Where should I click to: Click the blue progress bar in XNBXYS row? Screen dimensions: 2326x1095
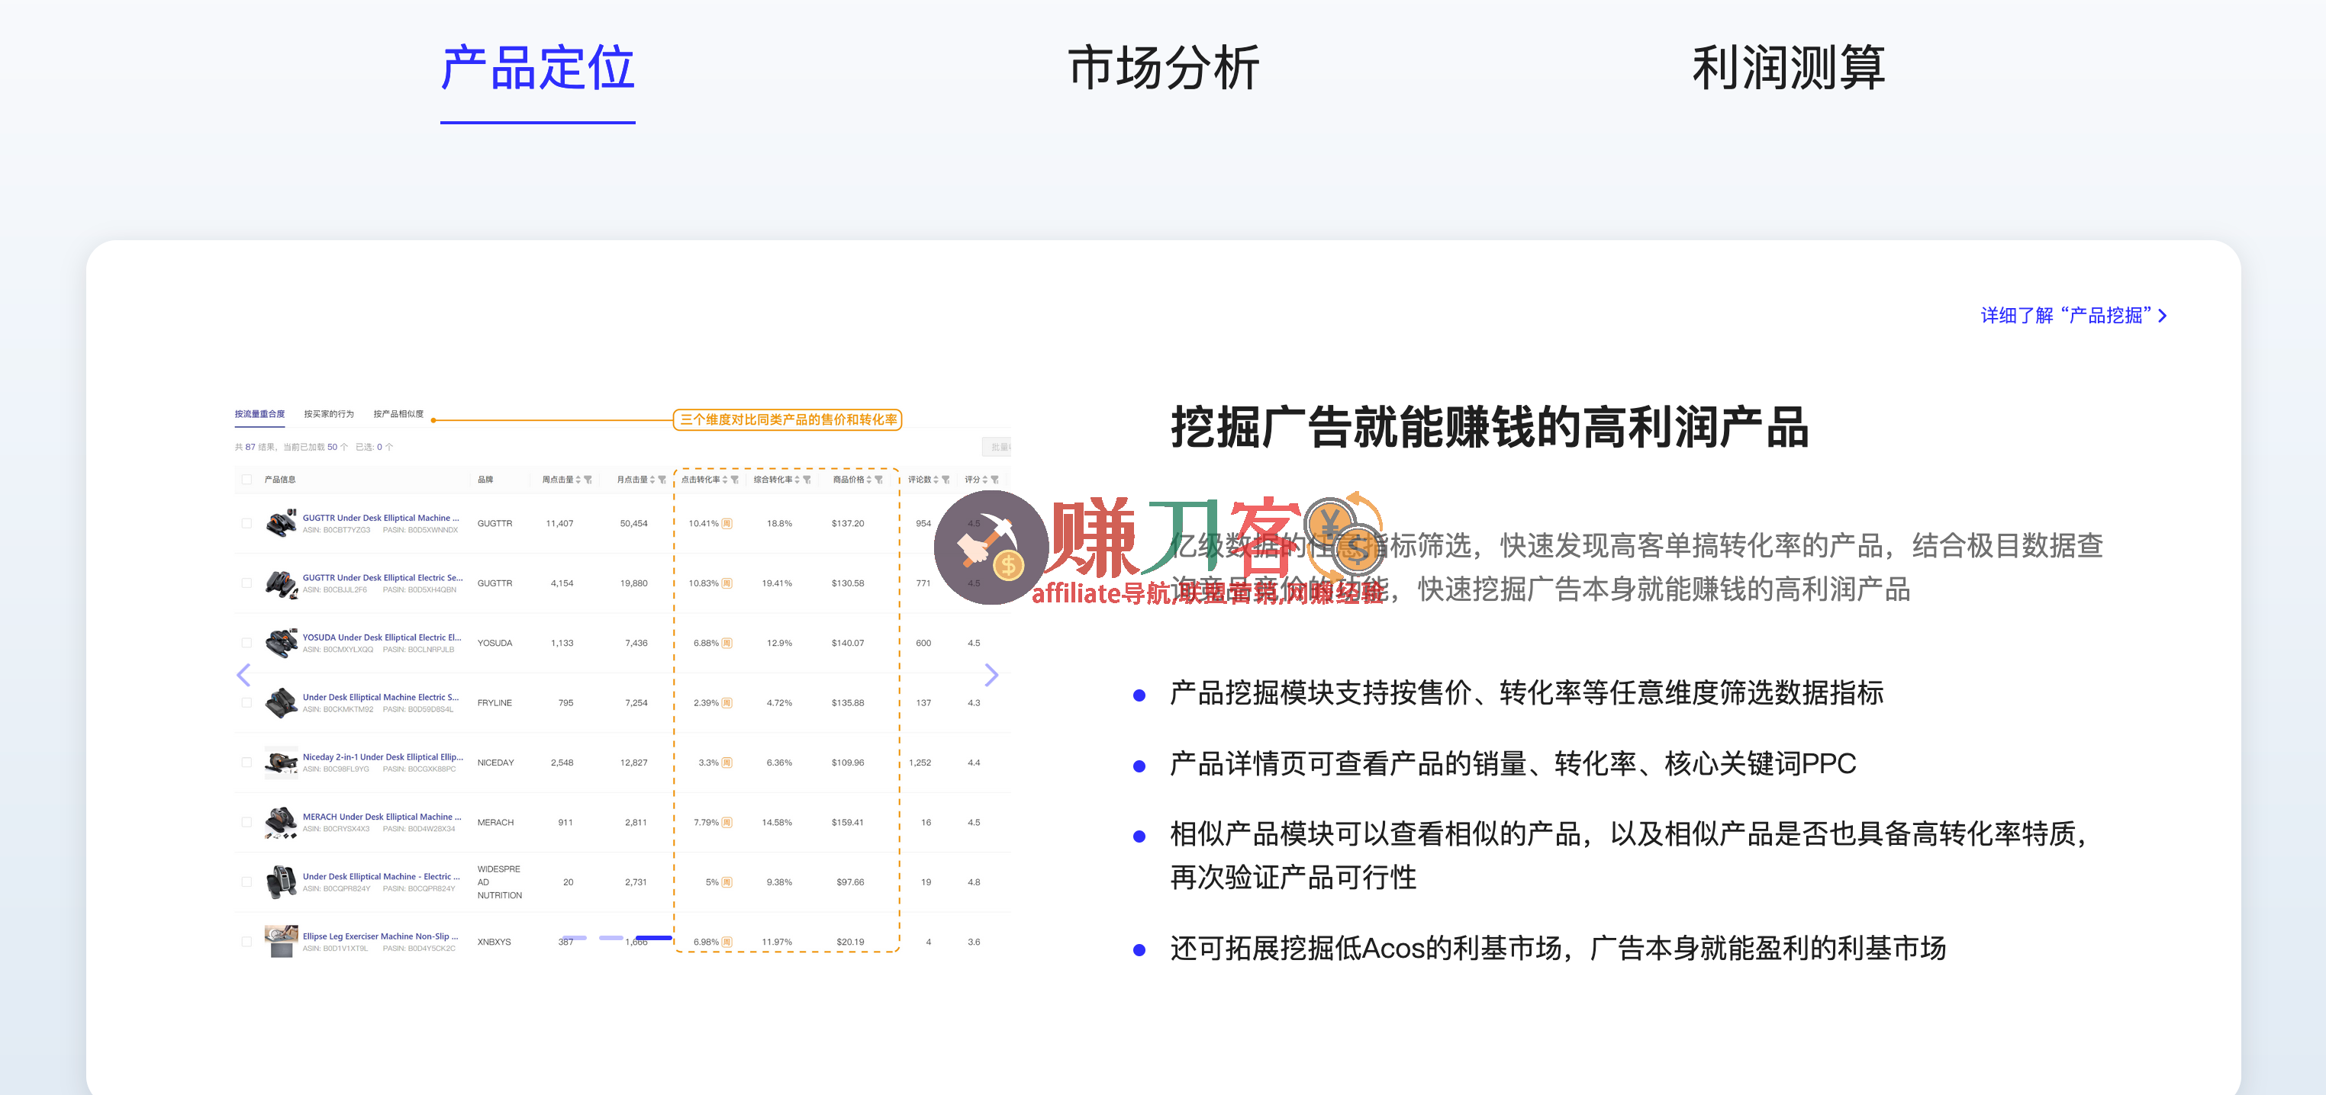(x=655, y=938)
